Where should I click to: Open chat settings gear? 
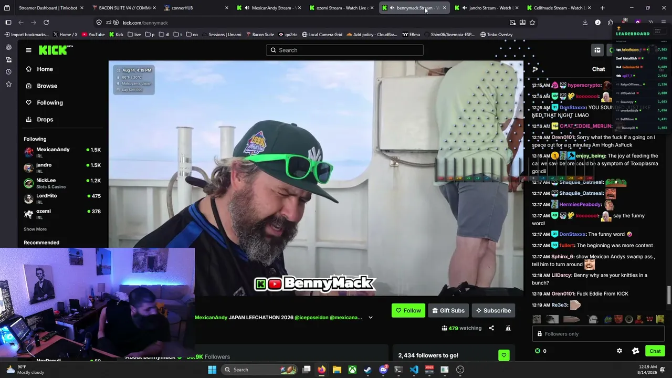pyautogui.click(x=619, y=351)
